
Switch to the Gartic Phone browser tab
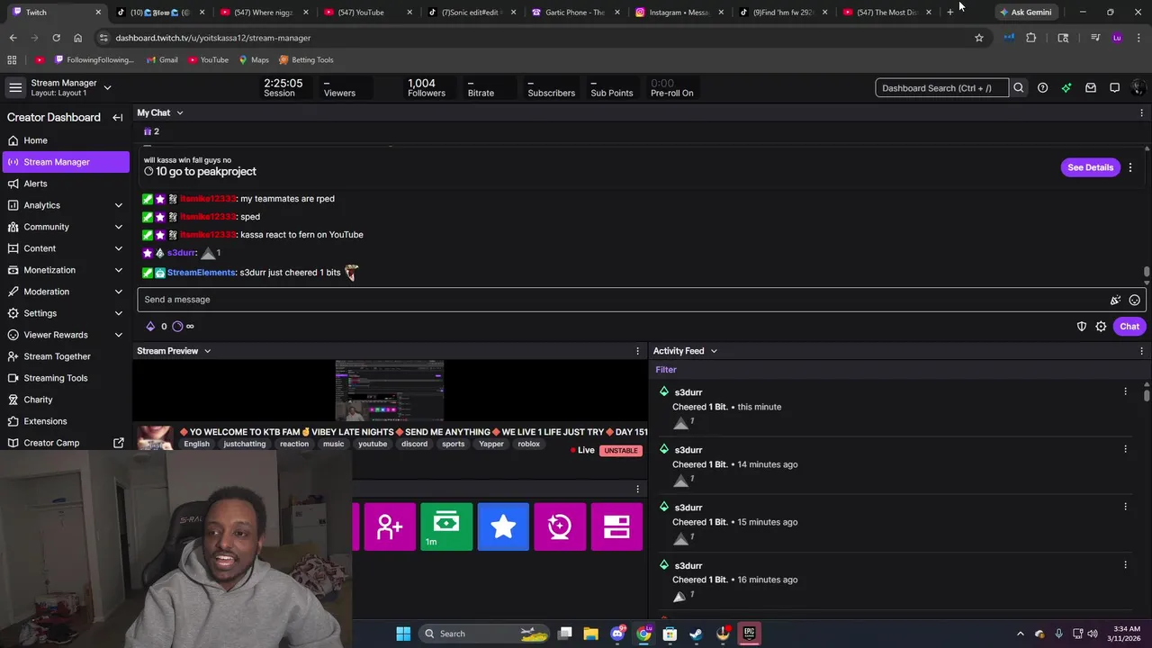click(x=576, y=13)
